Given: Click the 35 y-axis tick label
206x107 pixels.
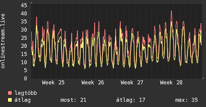Looking at the screenshot, I should [x=24, y=22].
